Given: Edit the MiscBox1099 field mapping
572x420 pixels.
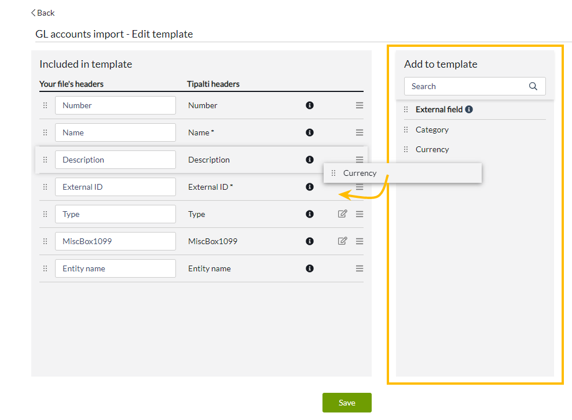Looking at the screenshot, I should click(342, 241).
